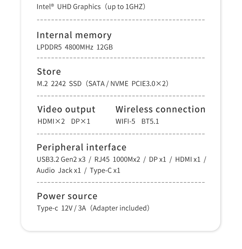Click the BT5.1 text

[150, 121]
